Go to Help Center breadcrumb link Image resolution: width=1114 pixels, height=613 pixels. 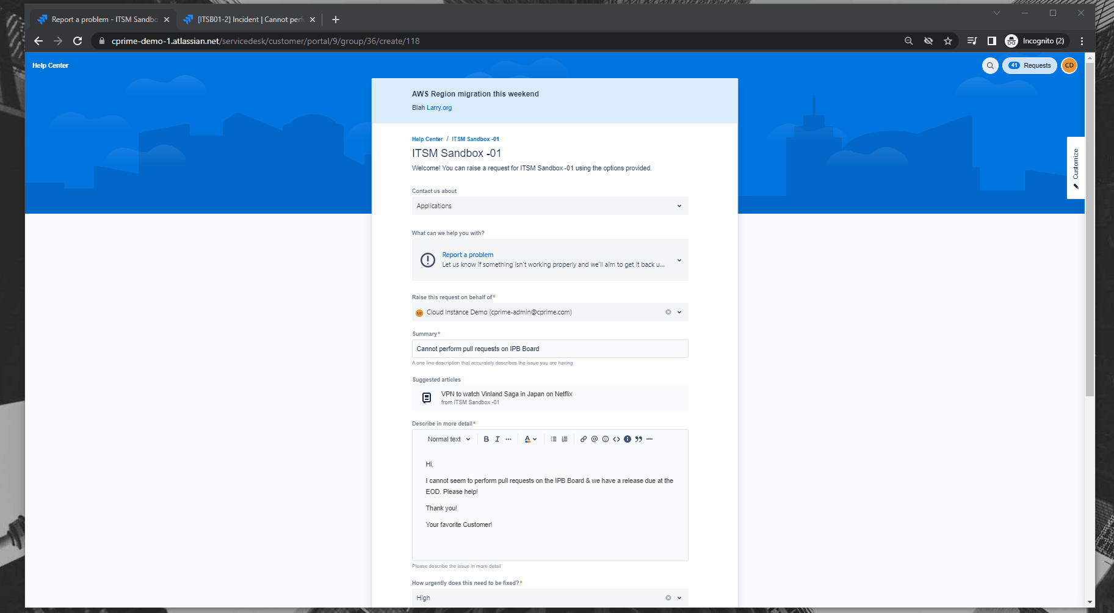pyautogui.click(x=427, y=139)
